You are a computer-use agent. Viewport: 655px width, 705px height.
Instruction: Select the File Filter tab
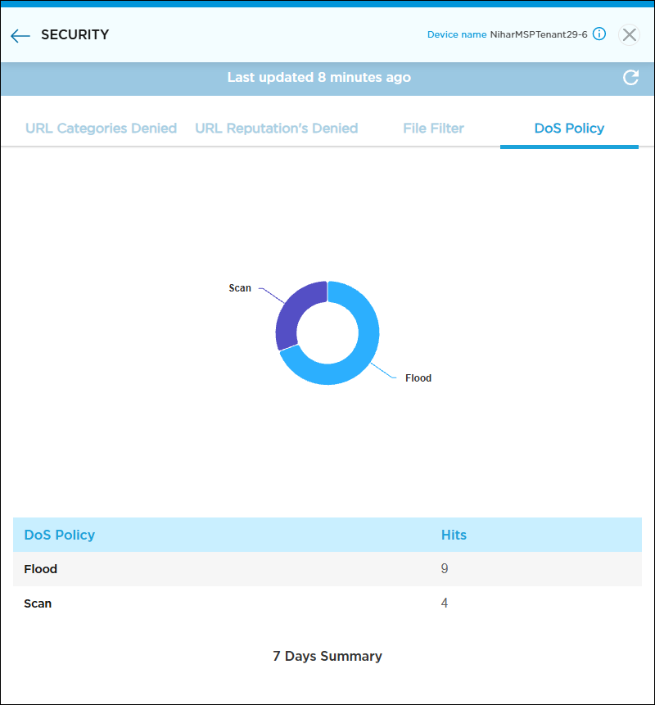433,129
